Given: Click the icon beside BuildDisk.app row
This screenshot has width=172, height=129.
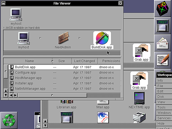Looking at the screenshot, I should [x=12, y=67].
